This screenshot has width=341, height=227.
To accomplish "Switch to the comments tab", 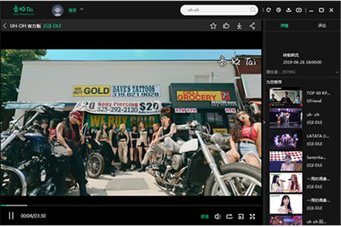I will pyautogui.click(x=322, y=26).
